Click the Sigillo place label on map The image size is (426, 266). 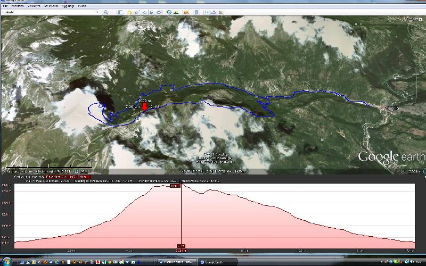pyautogui.click(x=393, y=109)
